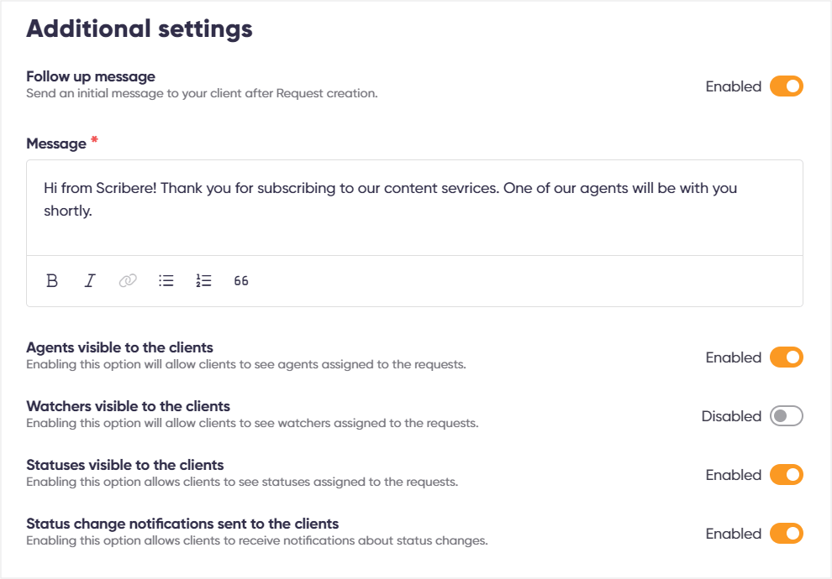Click the Message field label
832x579 pixels.
pos(56,143)
